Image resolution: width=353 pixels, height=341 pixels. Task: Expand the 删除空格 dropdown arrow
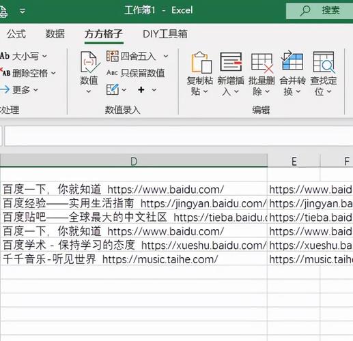(x=53, y=73)
